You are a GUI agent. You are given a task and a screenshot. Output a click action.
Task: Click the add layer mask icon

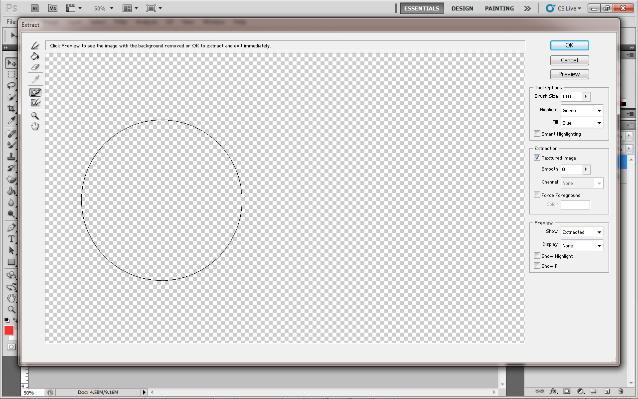click(567, 392)
